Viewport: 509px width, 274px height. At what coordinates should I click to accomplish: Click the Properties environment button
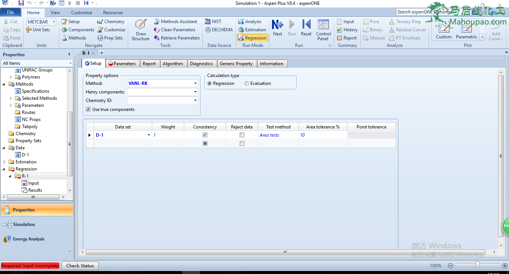click(37, 210)
